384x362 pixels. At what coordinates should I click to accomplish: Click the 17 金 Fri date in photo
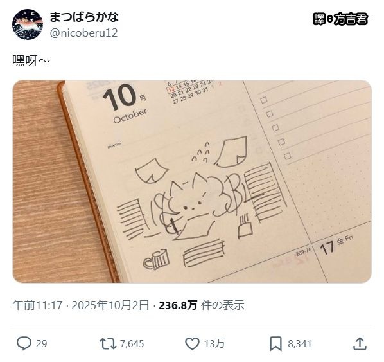point(336,244)
